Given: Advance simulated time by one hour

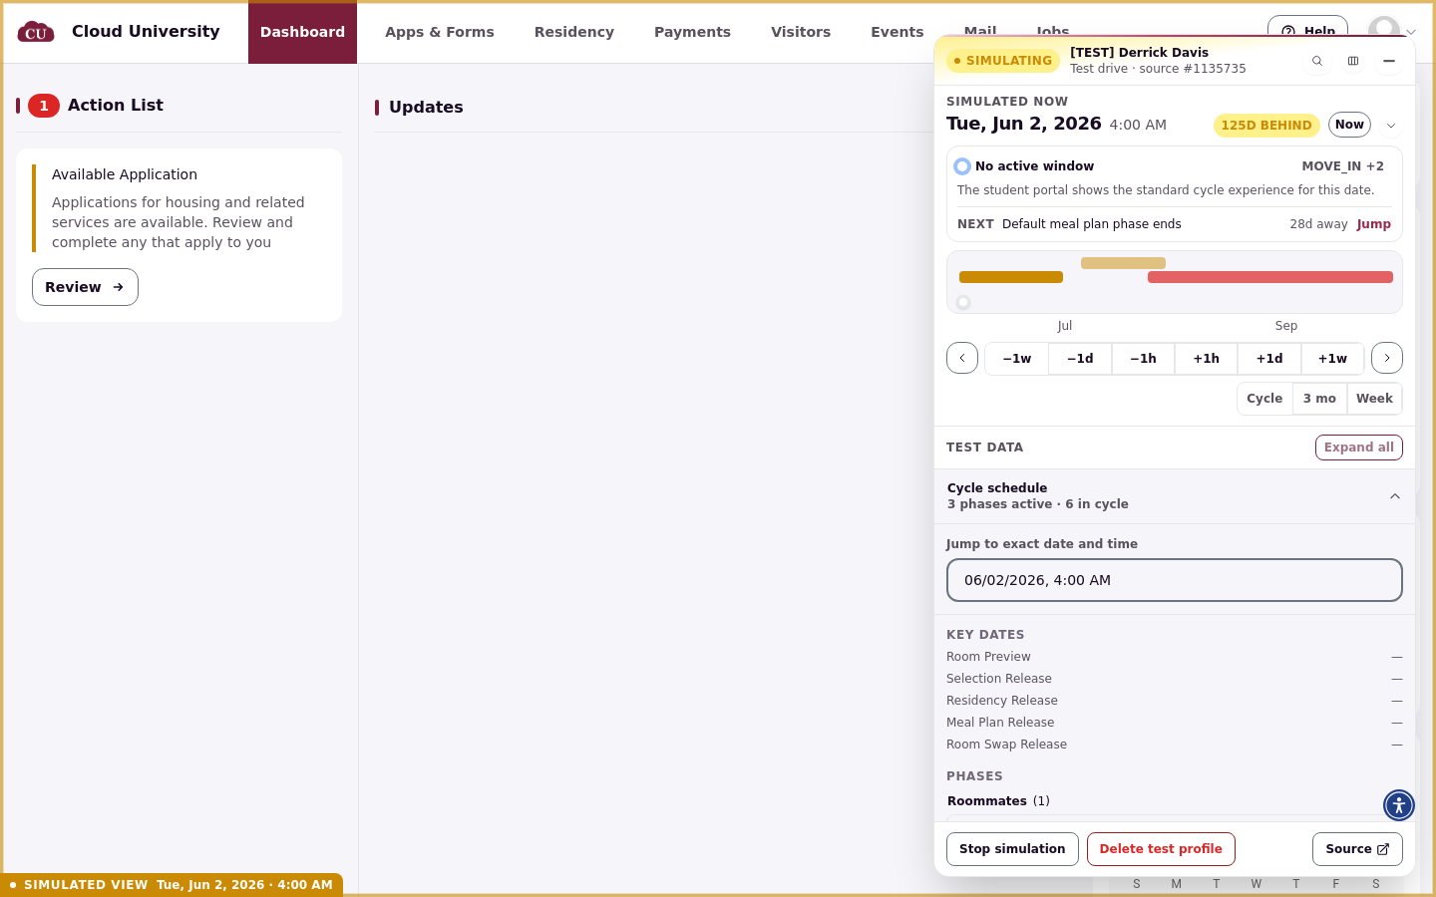Looking at the screenshot, I should [x=1207, y=359].
